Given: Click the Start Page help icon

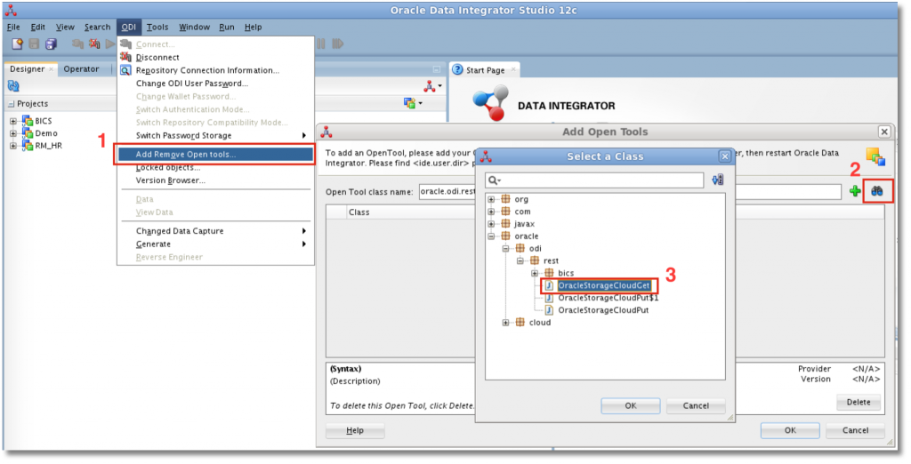Looking at the screenshot, I should [458, 69].
